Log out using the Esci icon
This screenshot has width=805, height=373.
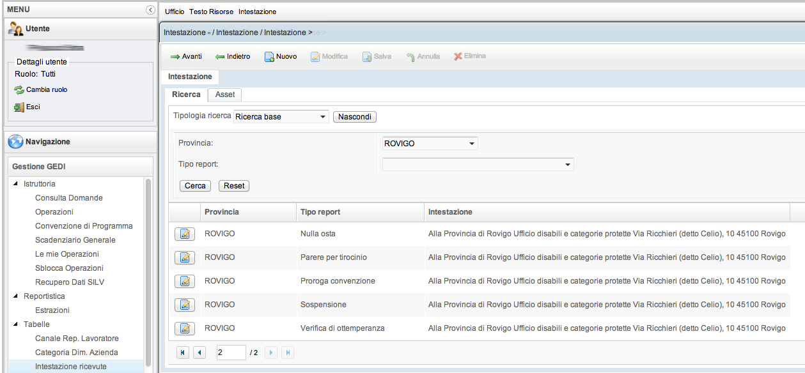(19, 107)
